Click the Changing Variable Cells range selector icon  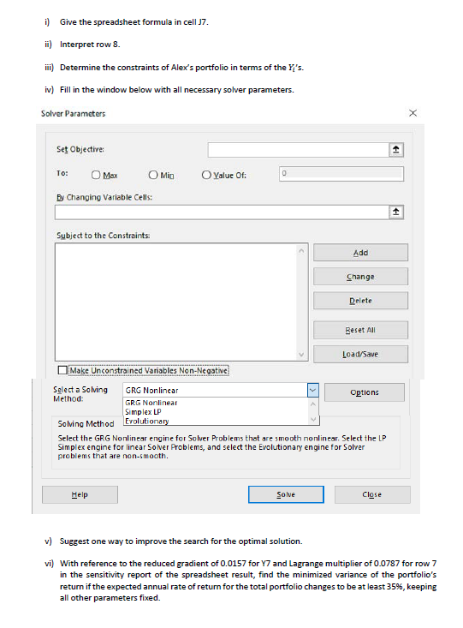point(395,212)
